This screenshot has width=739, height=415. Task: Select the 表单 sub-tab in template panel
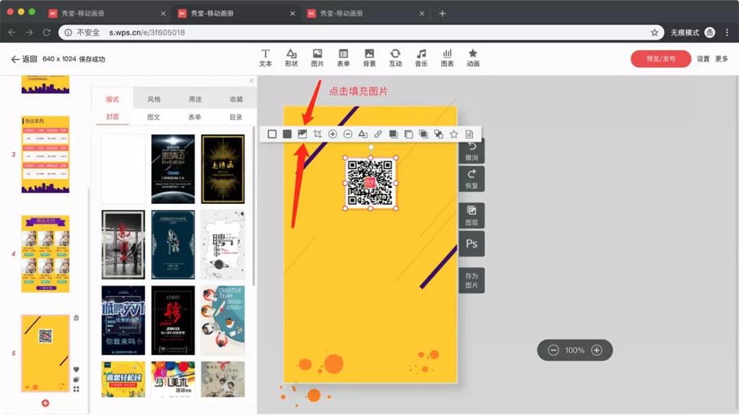coord(194,117)
